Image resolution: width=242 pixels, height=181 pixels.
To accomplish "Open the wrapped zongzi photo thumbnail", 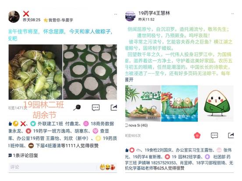I will [x=35, y=72].
